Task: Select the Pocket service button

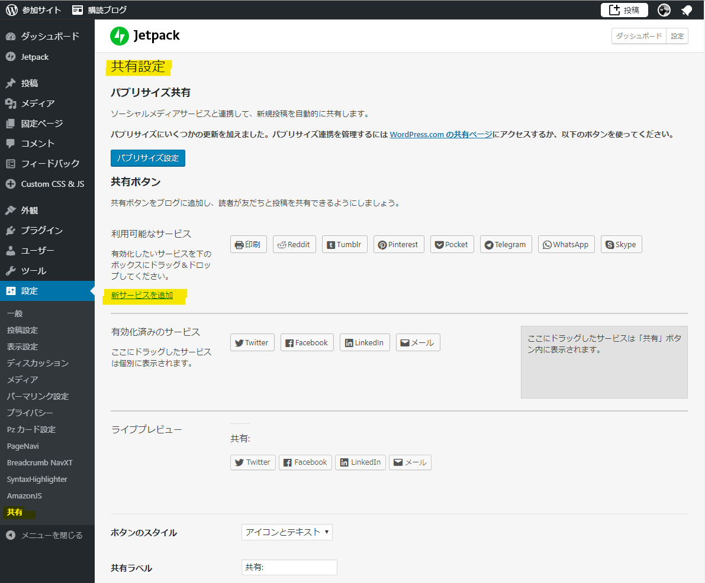Action: [x=452, y=244]
